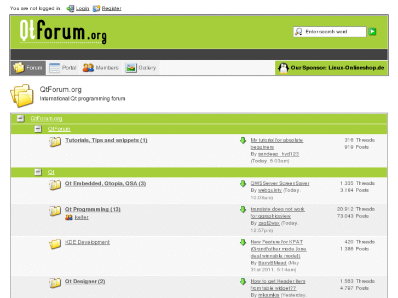The height and width of the screenshot is (298, 398).
Task: Go to last post arrow for KDE Development
Action: (x=243, y=242)
